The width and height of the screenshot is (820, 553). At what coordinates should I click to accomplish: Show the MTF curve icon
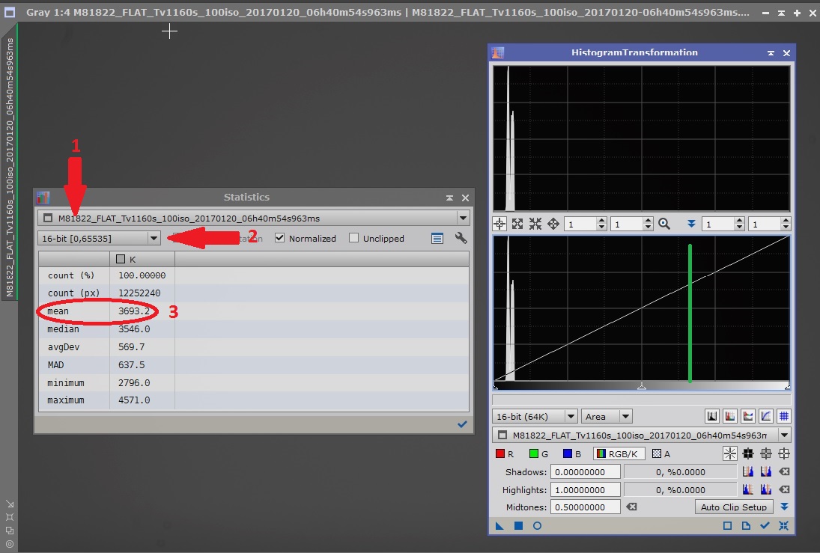766,416
